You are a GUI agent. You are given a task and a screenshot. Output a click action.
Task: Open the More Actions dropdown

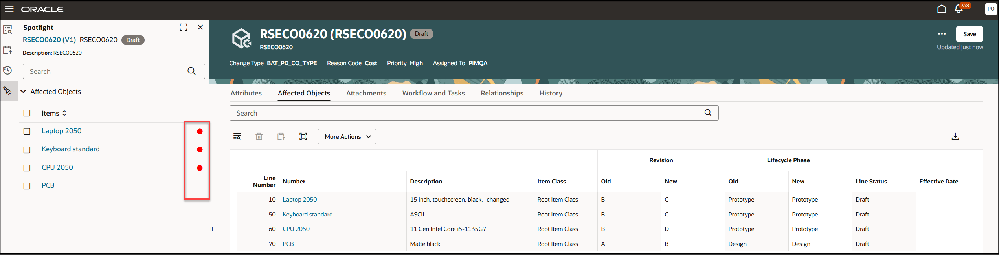[x=347, y=136]
